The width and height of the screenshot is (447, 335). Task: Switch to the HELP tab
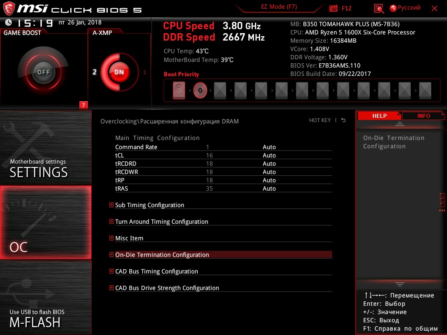(379, 116)
